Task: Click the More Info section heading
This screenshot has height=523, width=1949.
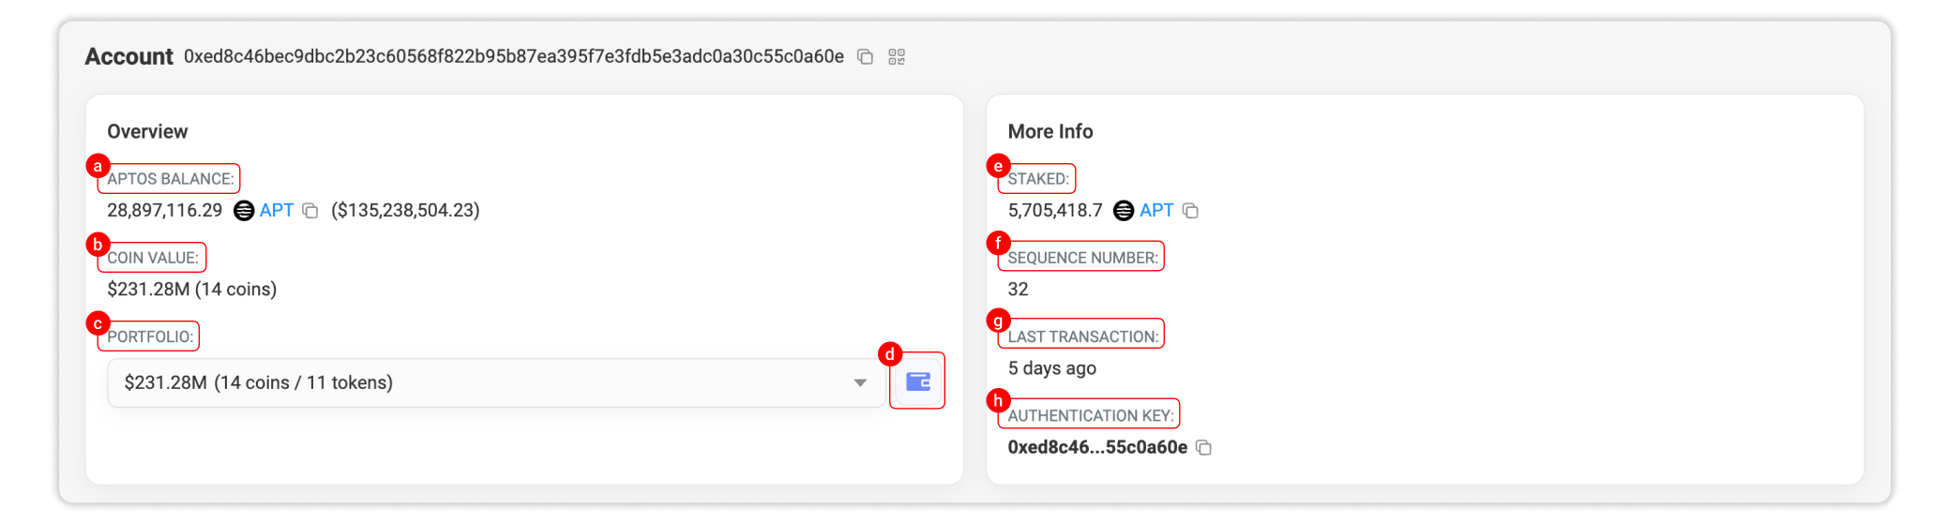Action: [1050, 131]
